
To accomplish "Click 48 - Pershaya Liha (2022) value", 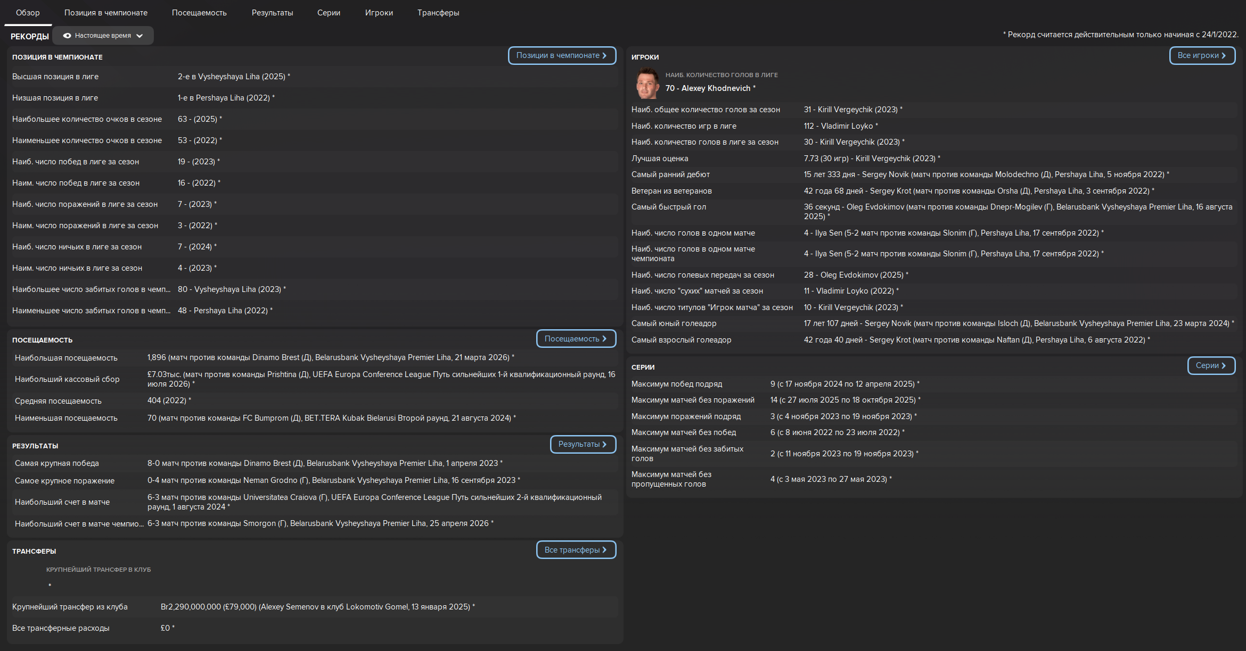I will tap(225, 311).
